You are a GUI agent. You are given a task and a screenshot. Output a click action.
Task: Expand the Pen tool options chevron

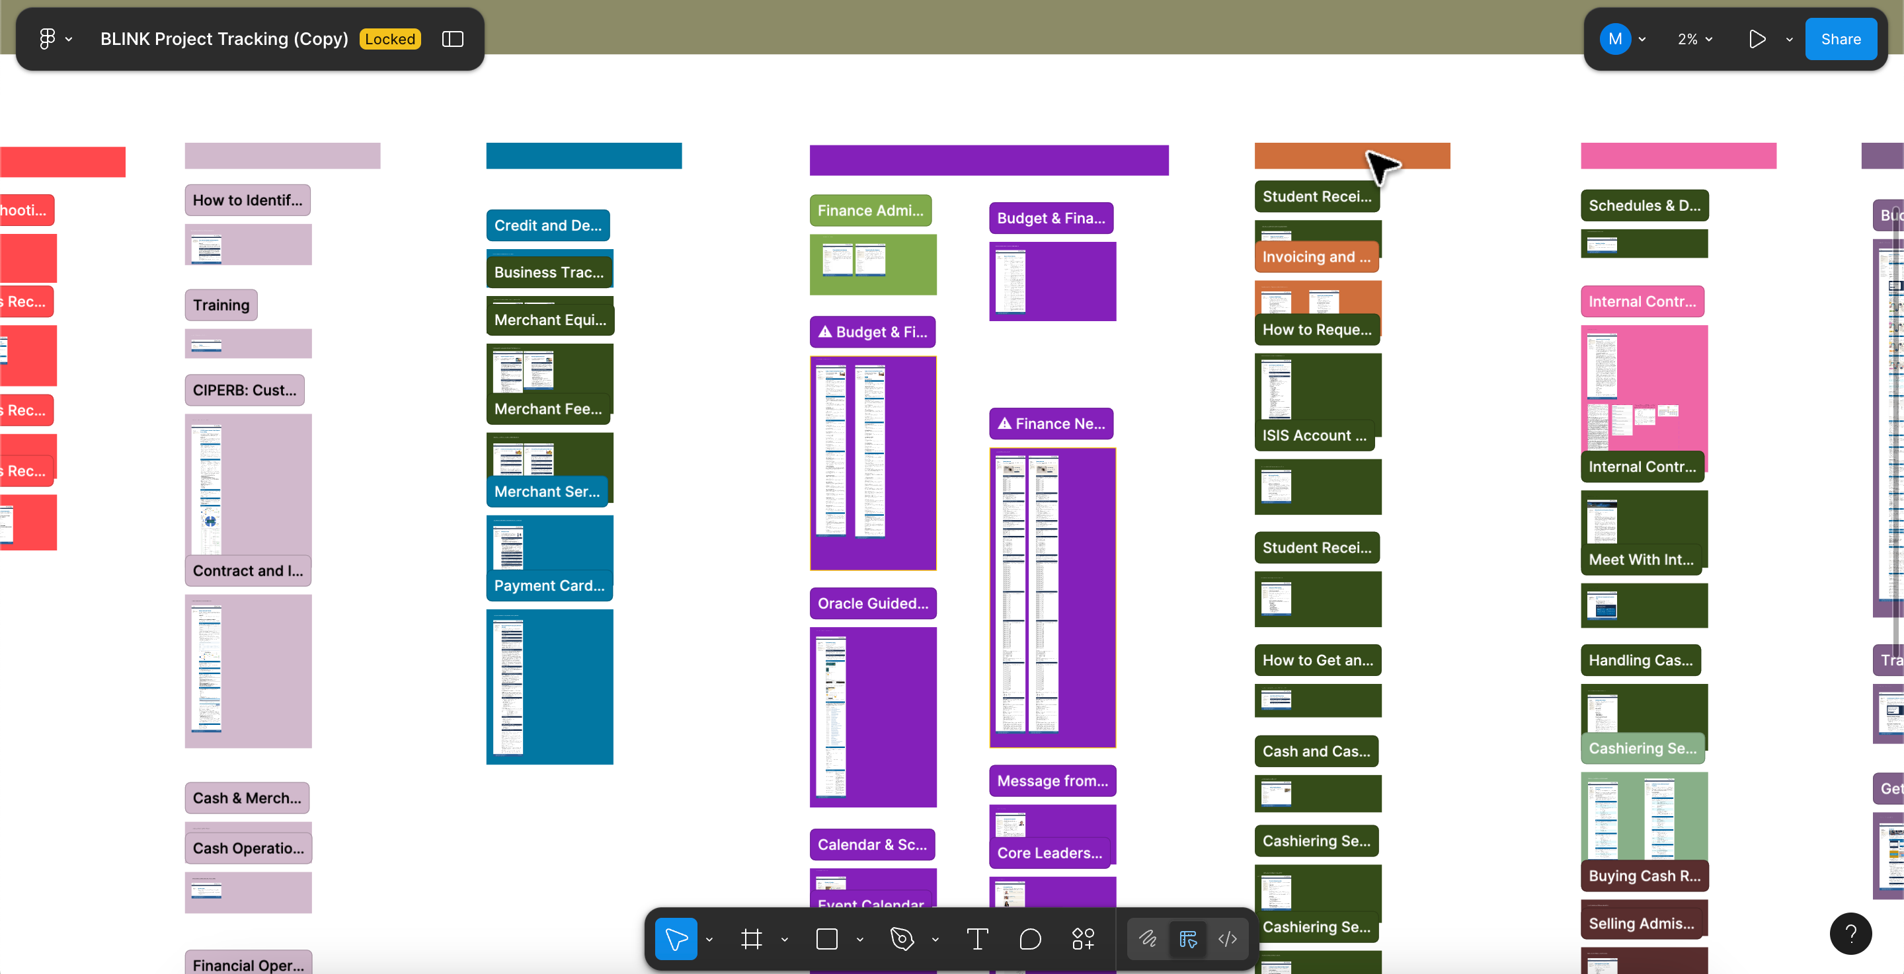[935, 939]
